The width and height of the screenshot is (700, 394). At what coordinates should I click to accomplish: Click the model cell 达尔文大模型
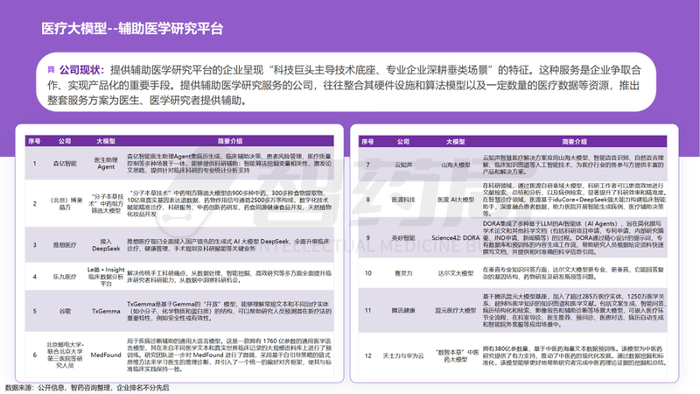pos(455,273)
